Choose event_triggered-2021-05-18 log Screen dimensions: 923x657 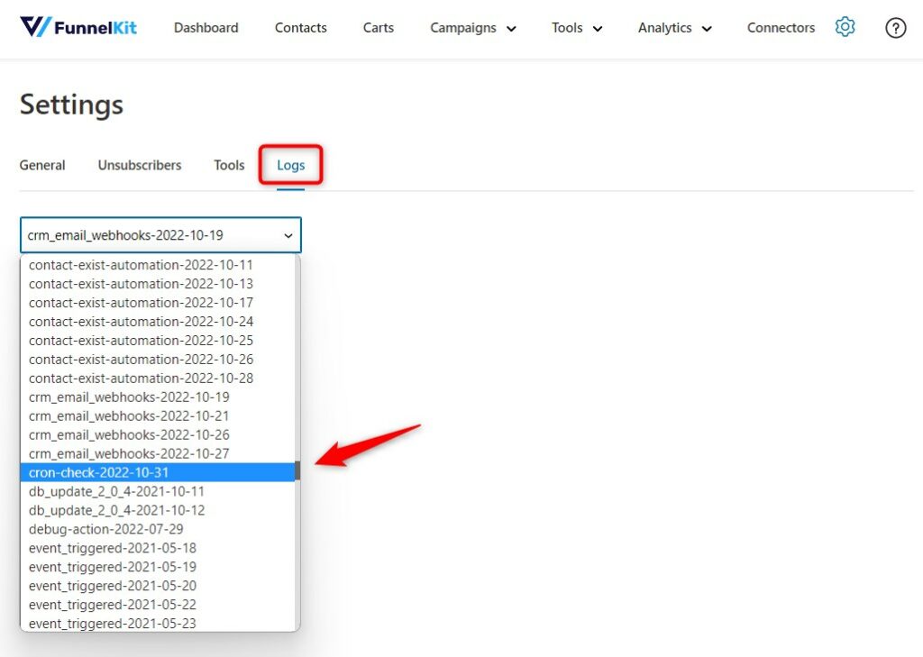click(x=157, y=548)
